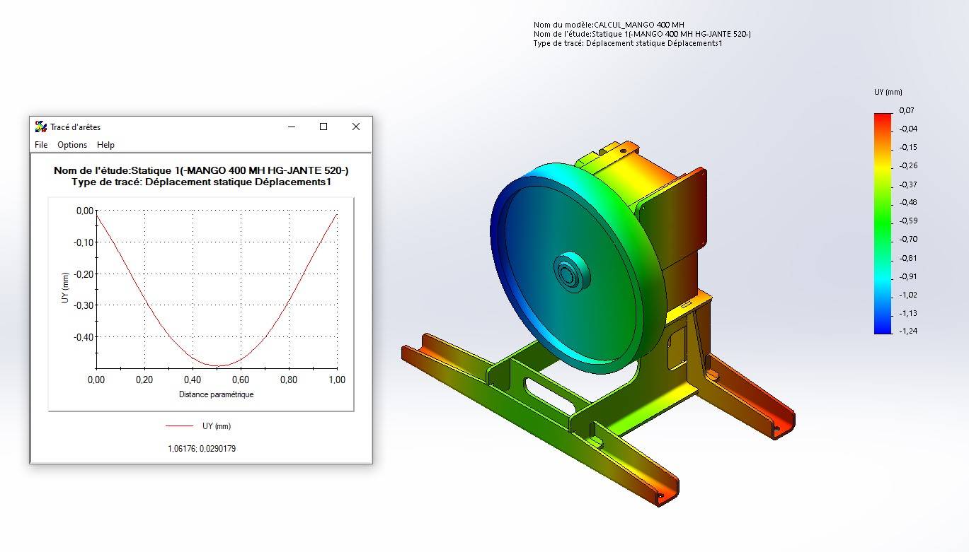Click the legend value '-0,59'
The width and height of the screenshot is (969, 552).
pos(908,221)
